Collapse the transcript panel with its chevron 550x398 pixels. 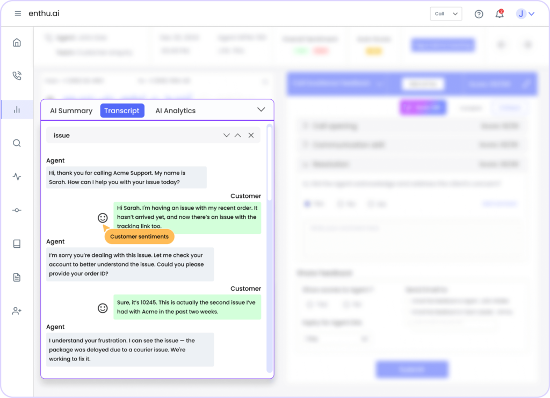coord(262,109)
